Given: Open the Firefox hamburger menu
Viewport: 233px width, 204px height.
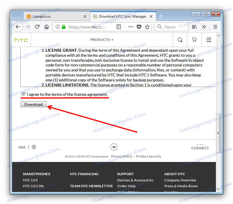Looking at the screenshot, I should coord(215,27).
